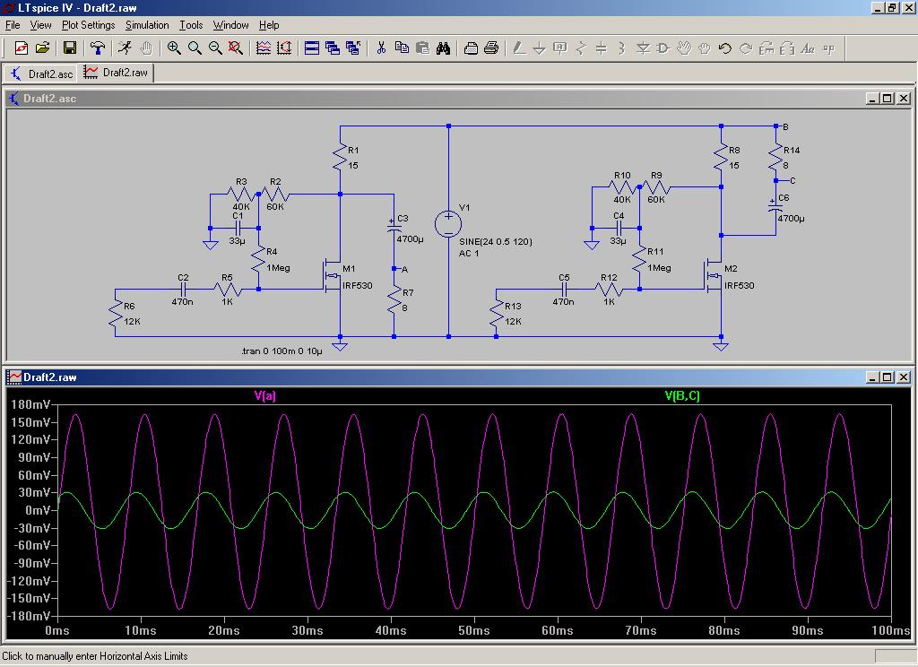The width and height of the screenshot is (918, 667).
Task: Click the plain magnifier zoom-area icon
Action: tap(195, 48)
